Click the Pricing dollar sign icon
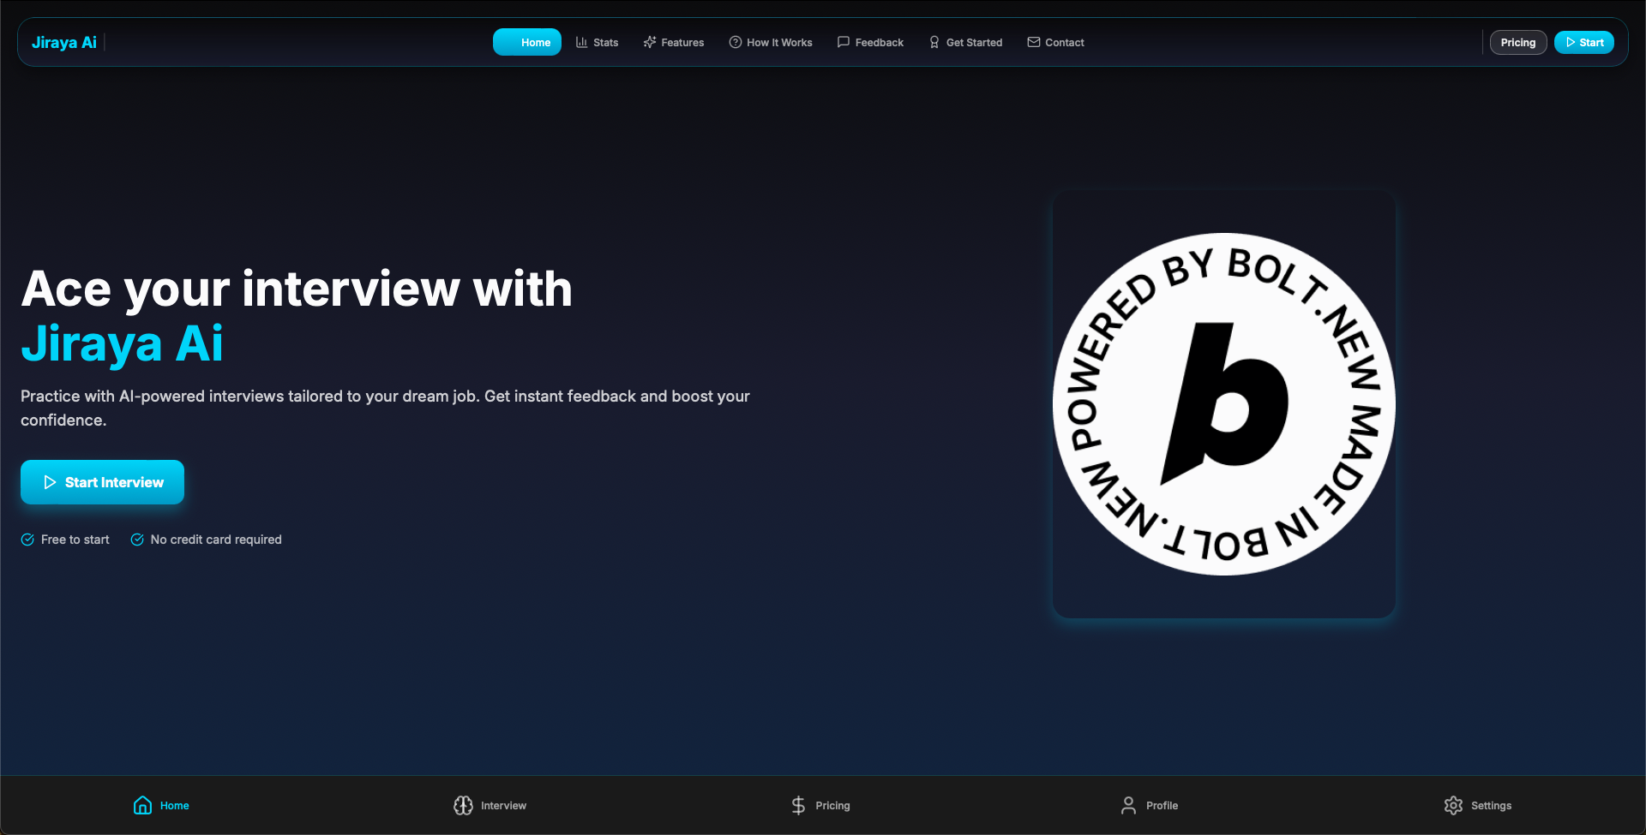Image resolution: width=1646 pixels, height=835 pixels. 798,805
